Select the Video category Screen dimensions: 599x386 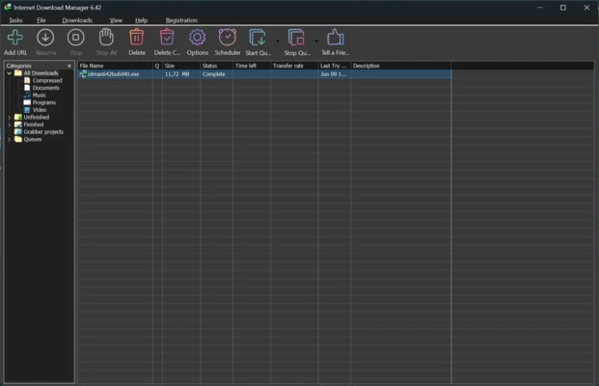tap(39, 110)
